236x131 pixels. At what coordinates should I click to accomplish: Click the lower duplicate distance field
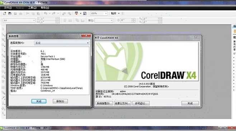(x=150, y=22)
